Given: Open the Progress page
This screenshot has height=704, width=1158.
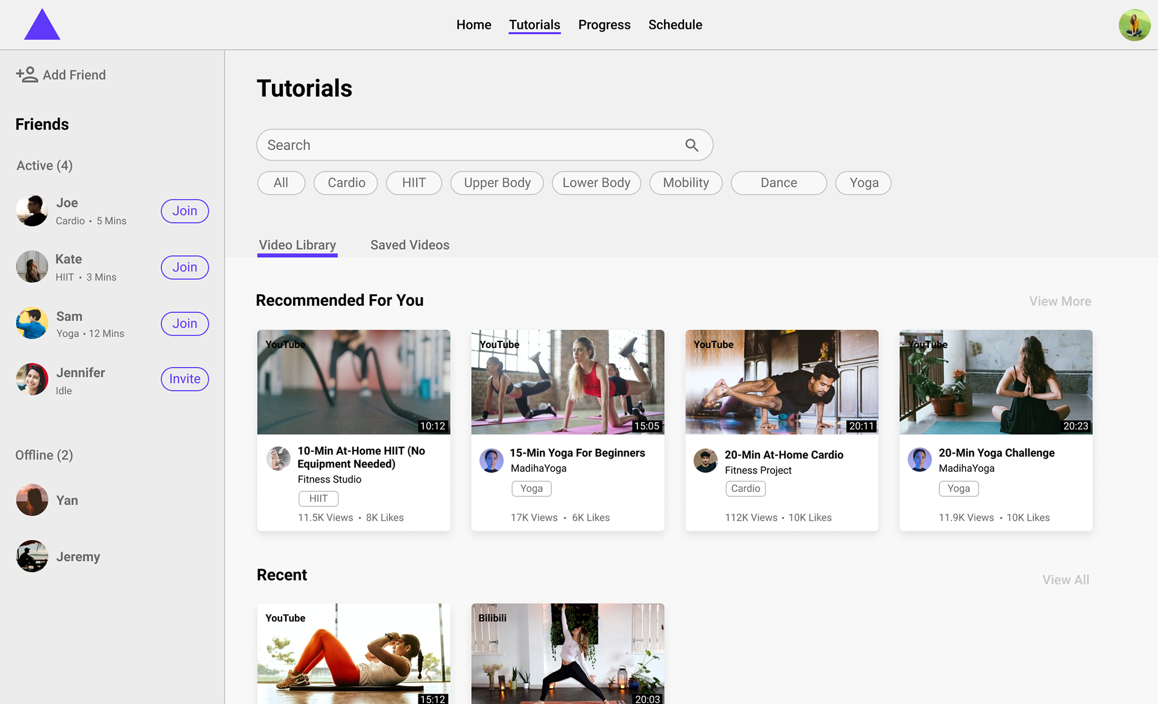Looking at the screenshot, I should click(x=604, y=25).
